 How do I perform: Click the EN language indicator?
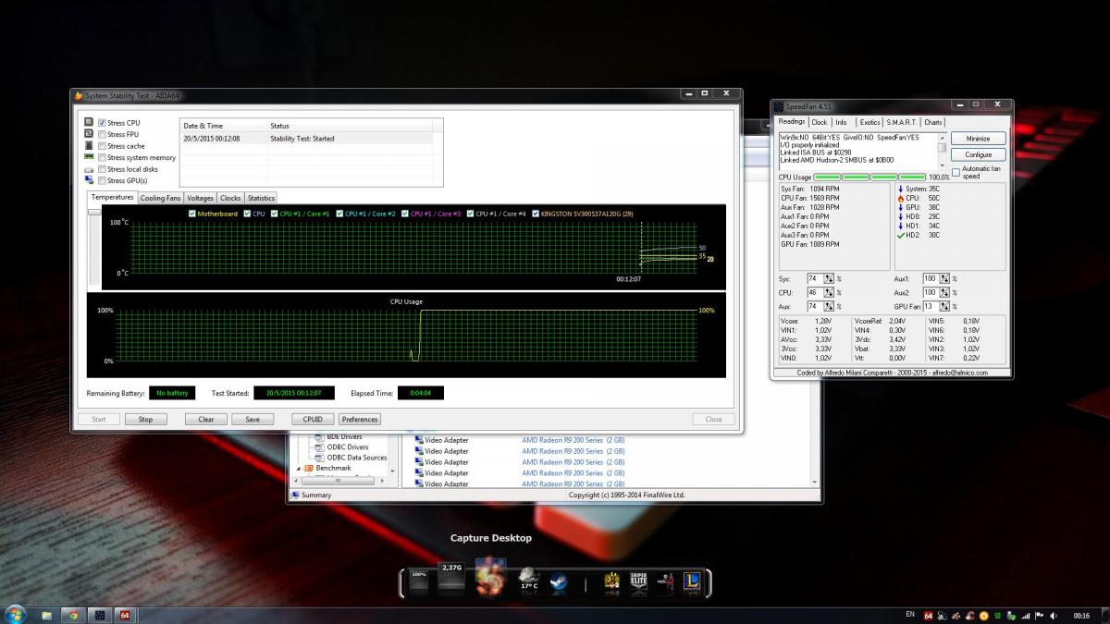click(x=910, y=616)
